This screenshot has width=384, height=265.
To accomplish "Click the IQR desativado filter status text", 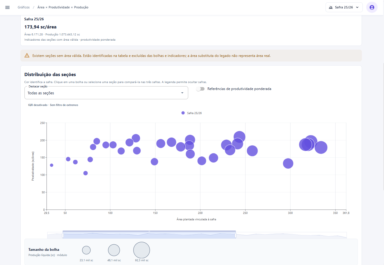I will (x=53, y=105).
